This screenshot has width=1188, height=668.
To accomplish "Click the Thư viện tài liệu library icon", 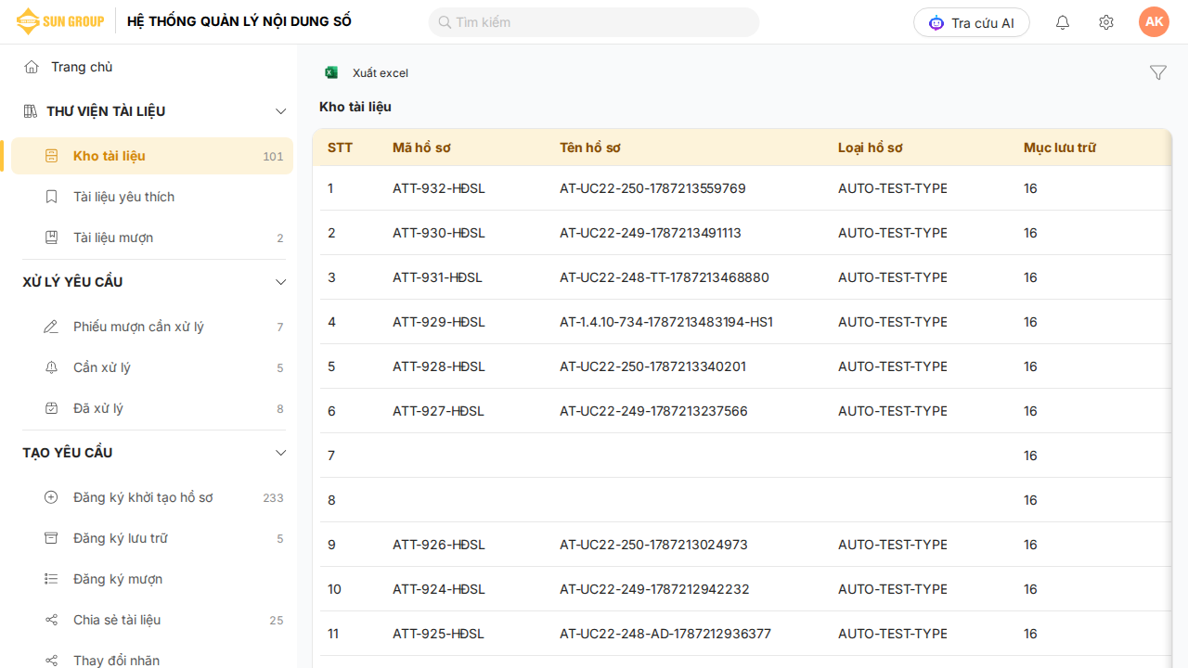I will 30,111.
